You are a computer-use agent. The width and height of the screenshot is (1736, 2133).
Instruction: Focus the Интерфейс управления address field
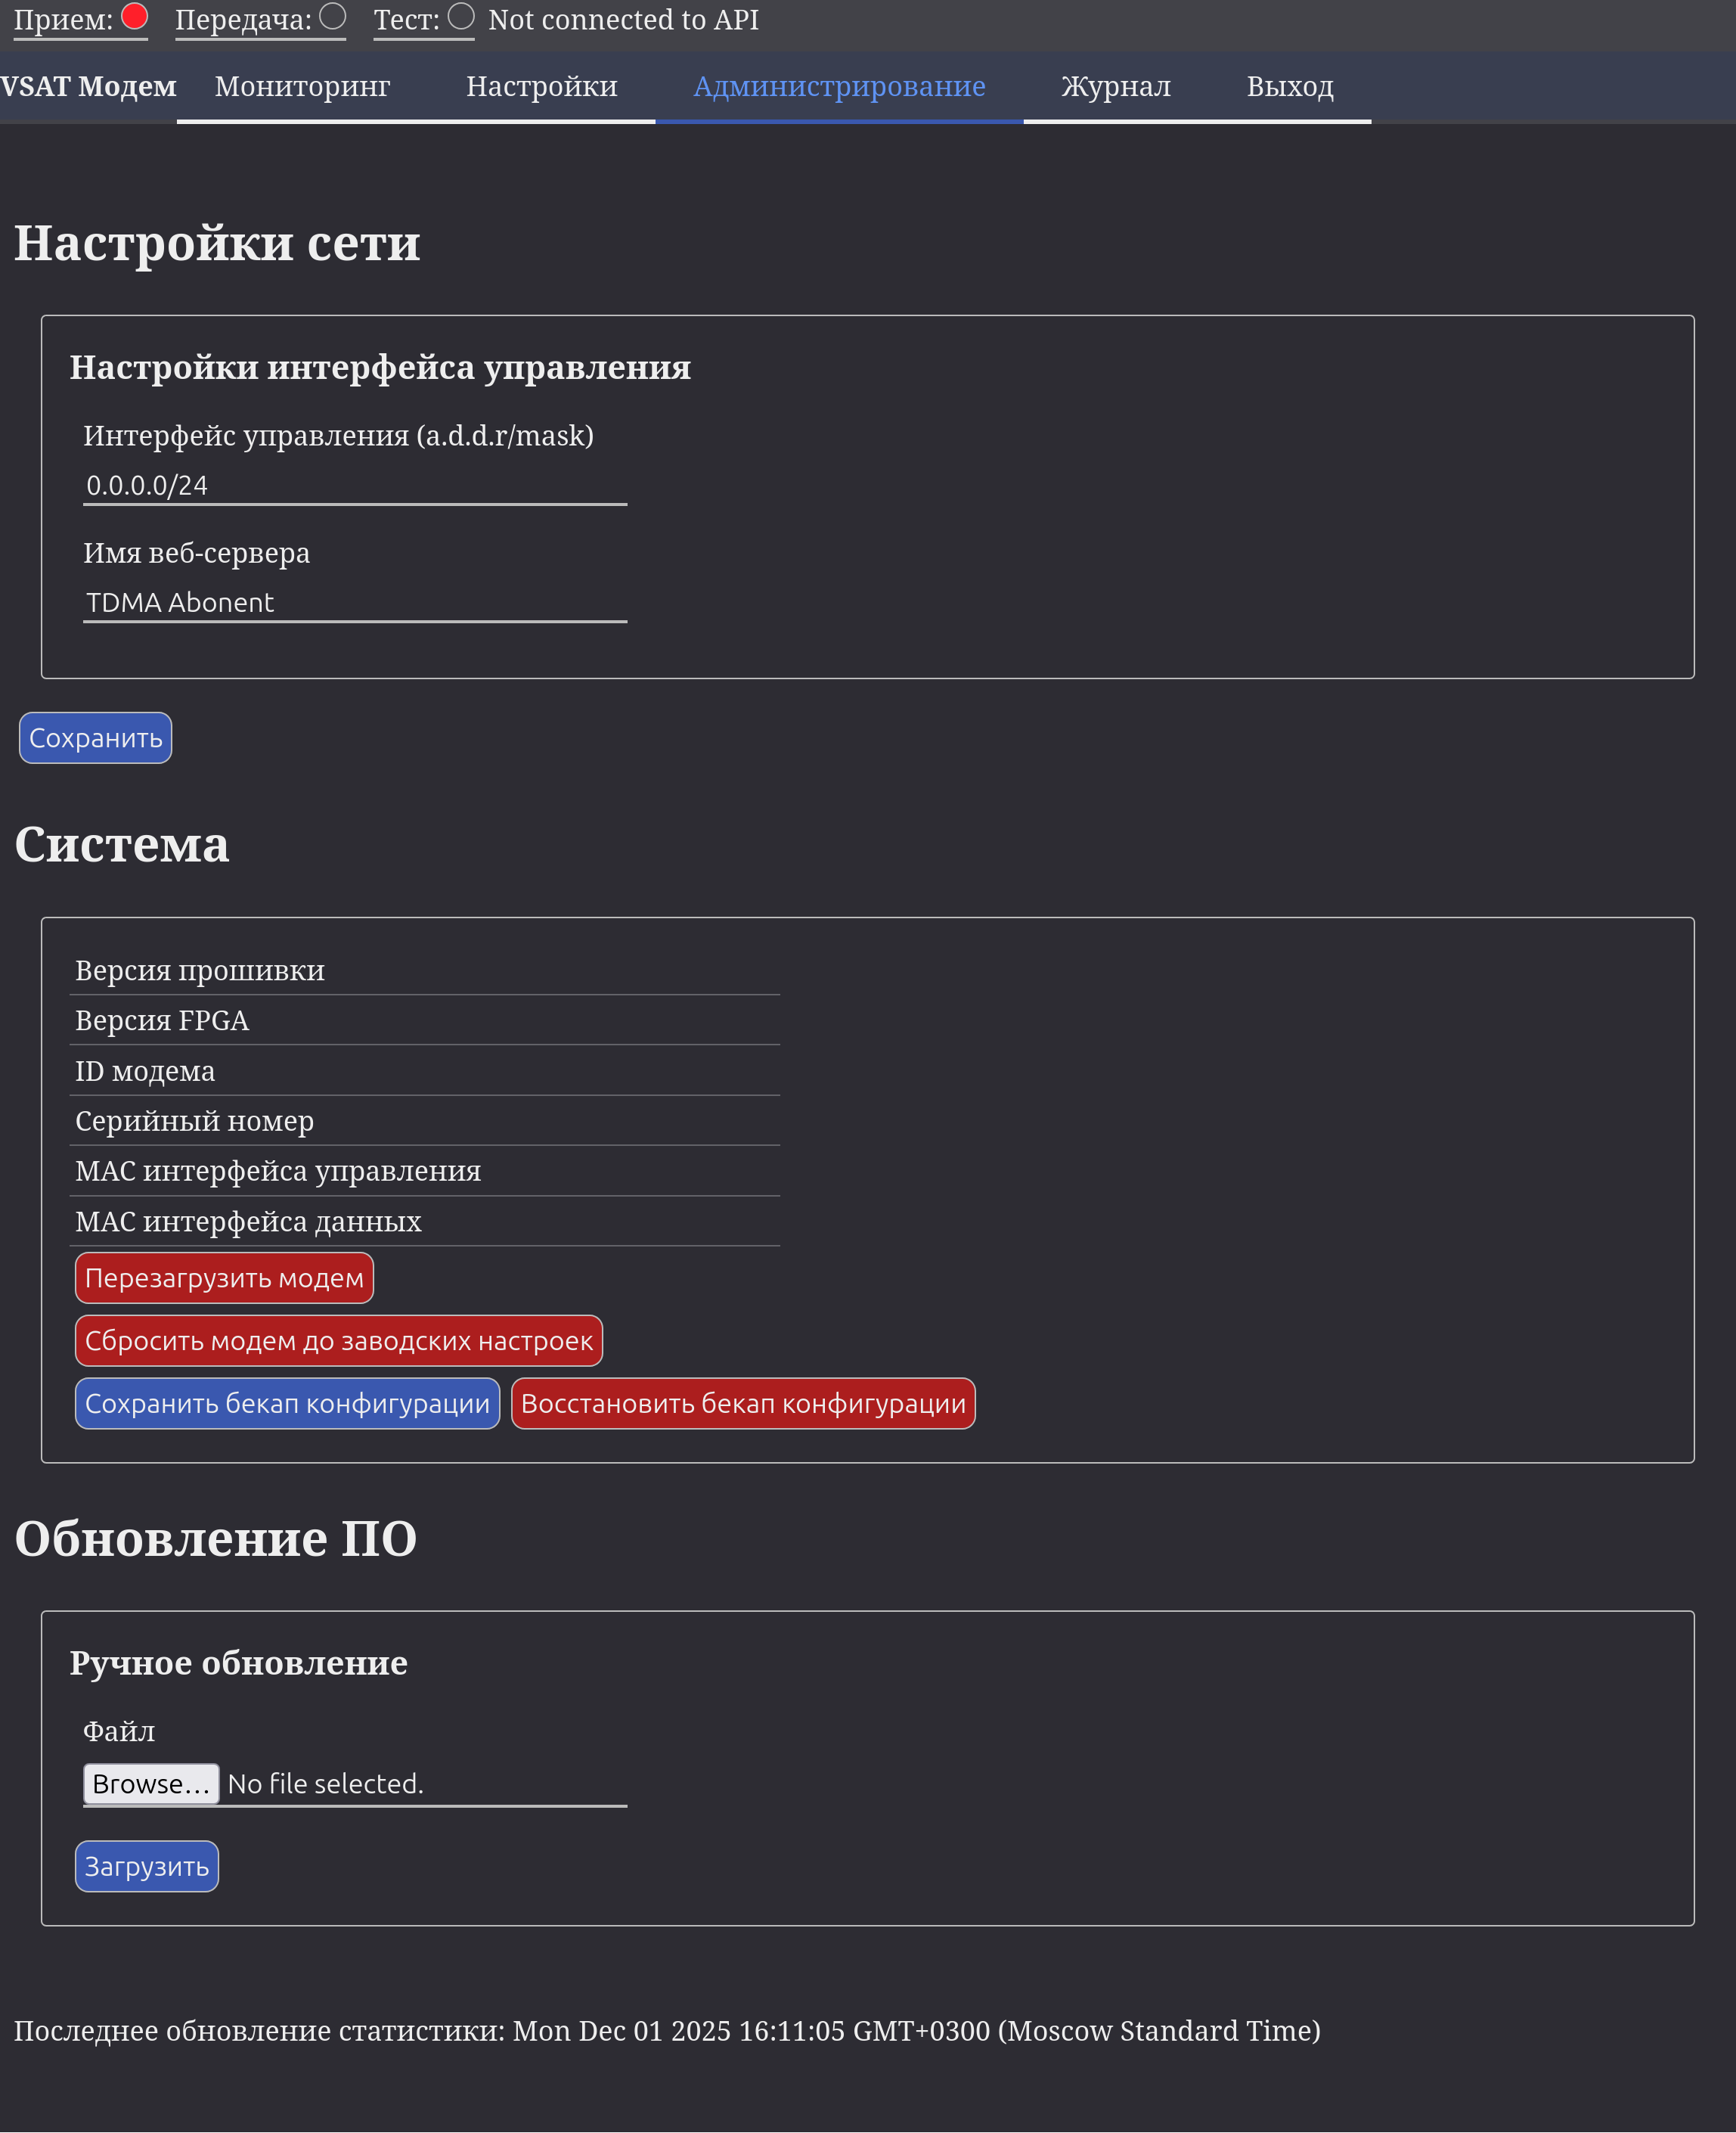(354, 486)
